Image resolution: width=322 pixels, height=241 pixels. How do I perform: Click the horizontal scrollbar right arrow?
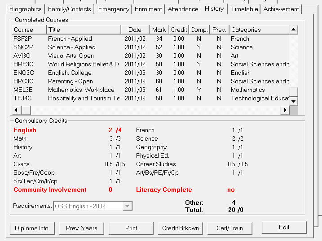pyautogui.click(x=285, y=110)
